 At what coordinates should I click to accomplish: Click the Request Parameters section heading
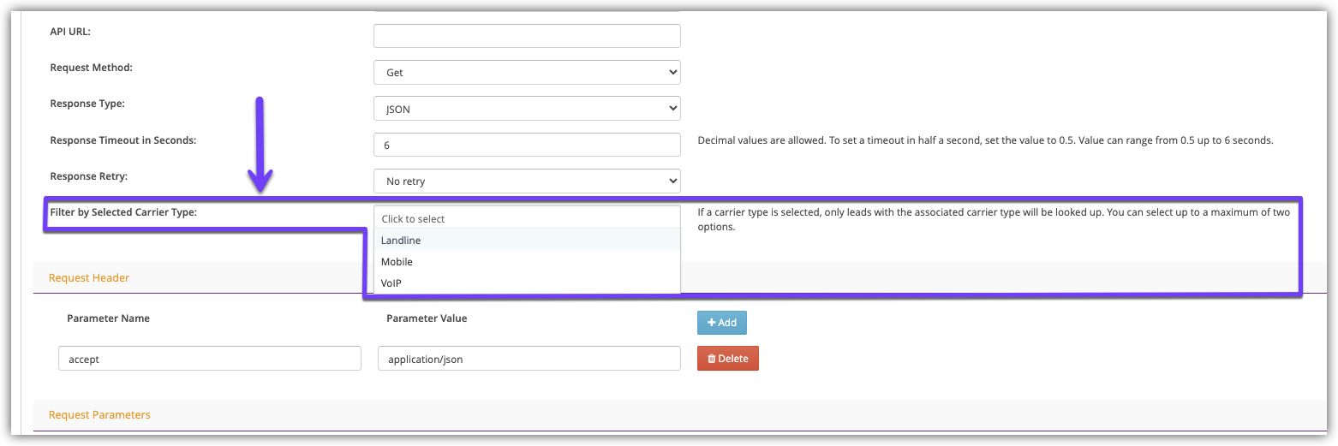tap(99, 414)
